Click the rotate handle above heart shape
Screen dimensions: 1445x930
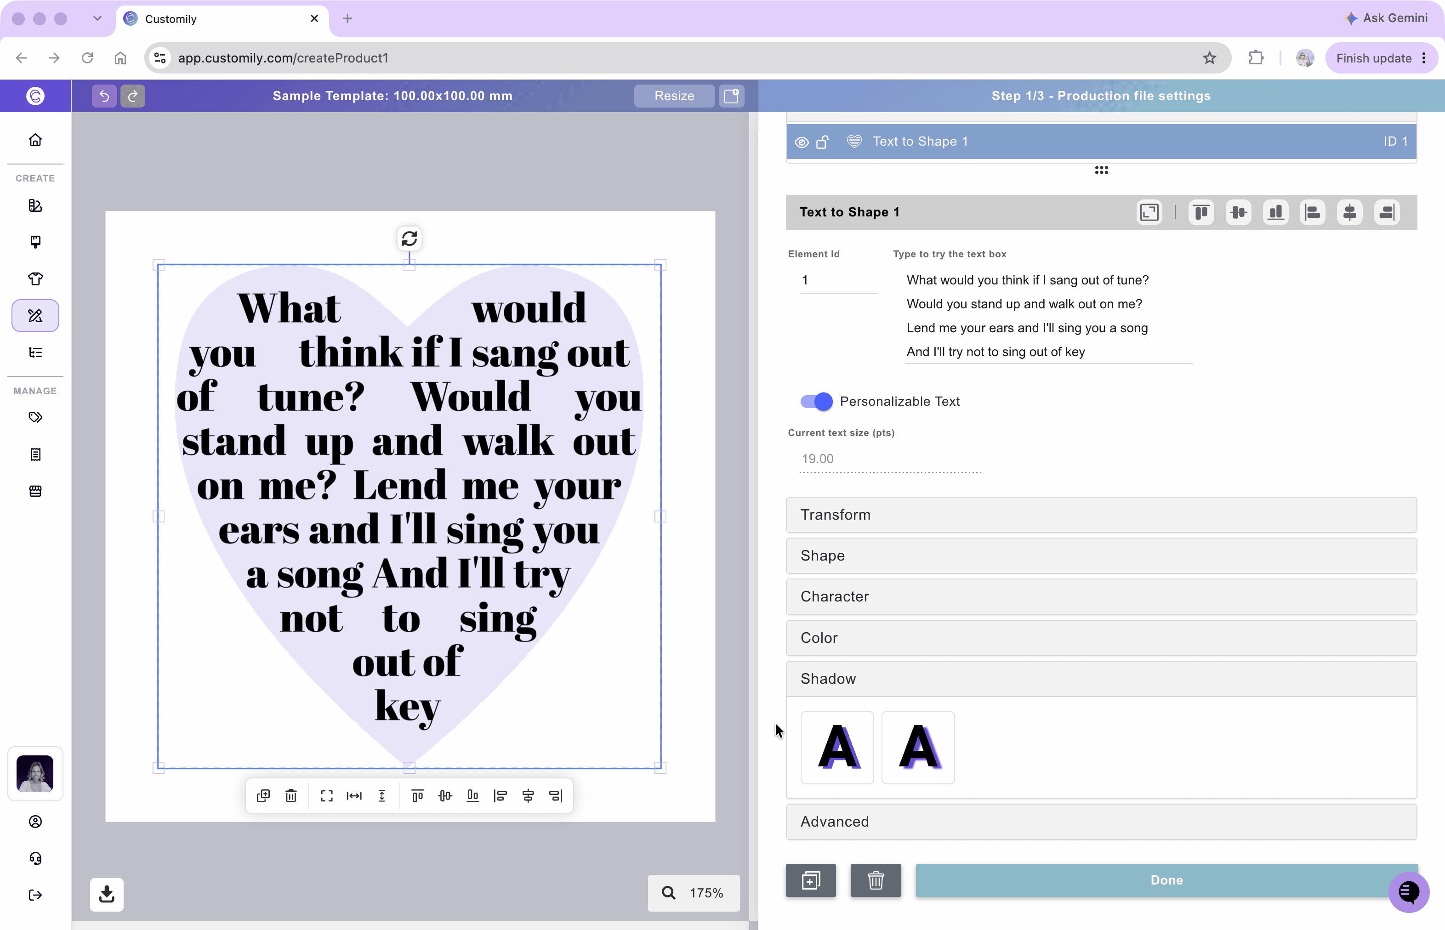pos(410,238)
